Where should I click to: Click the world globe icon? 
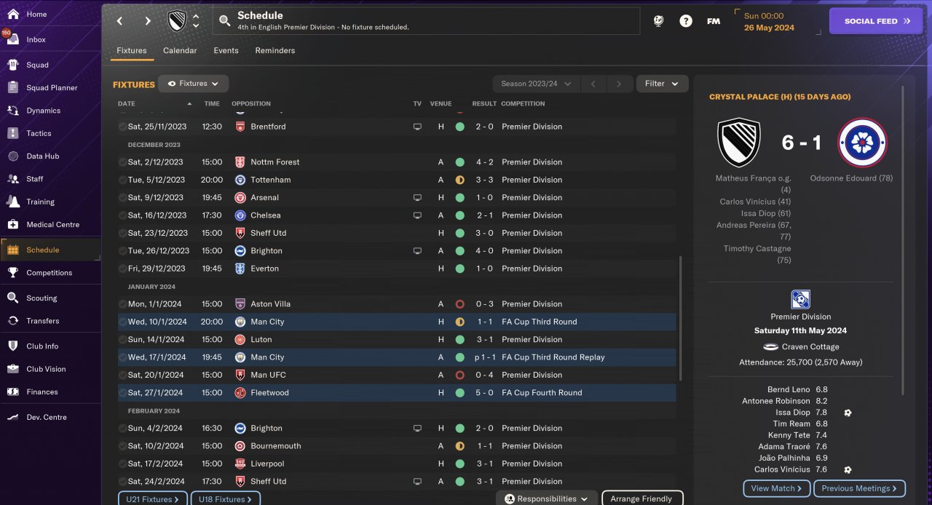point(658,21)
